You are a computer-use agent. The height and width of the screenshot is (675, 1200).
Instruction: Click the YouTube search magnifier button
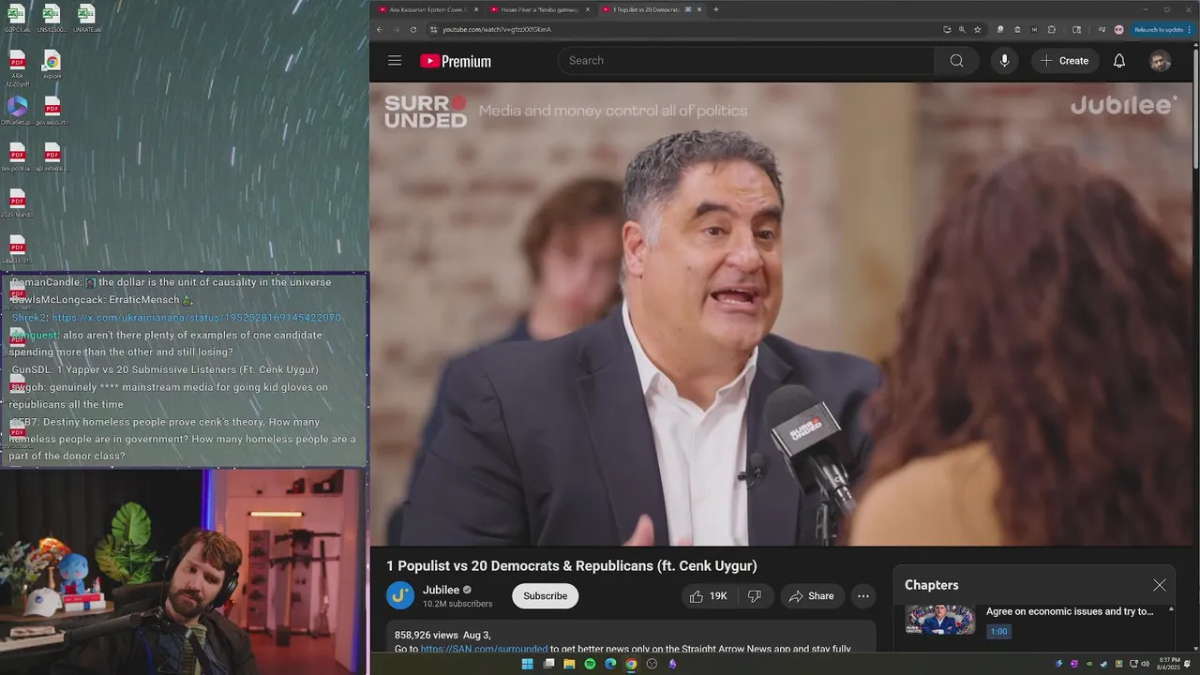point(956,61)
